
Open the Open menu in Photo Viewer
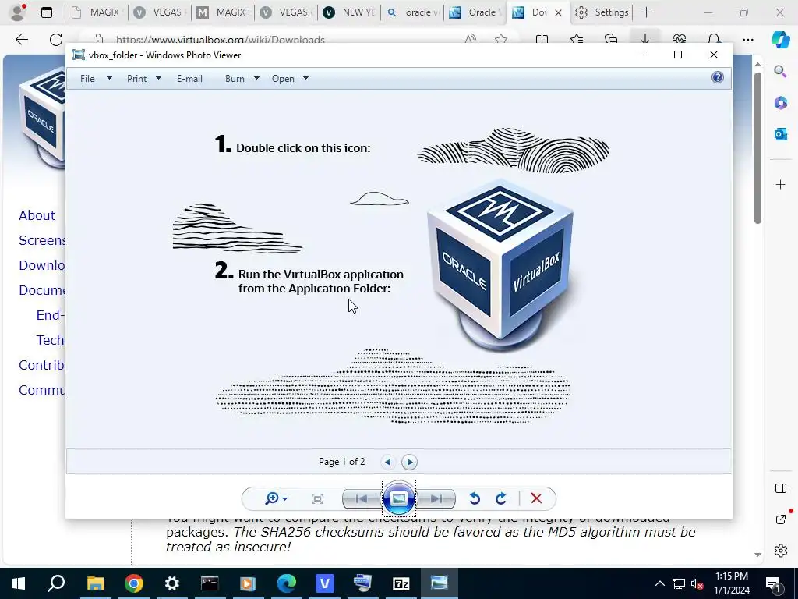pyautogui.click(x=283, y=79)
